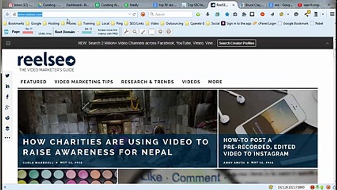Viewport: 337px width, 190px height.
Task: Open the address bar history dropdown arrow
Action: coord(130,14)
